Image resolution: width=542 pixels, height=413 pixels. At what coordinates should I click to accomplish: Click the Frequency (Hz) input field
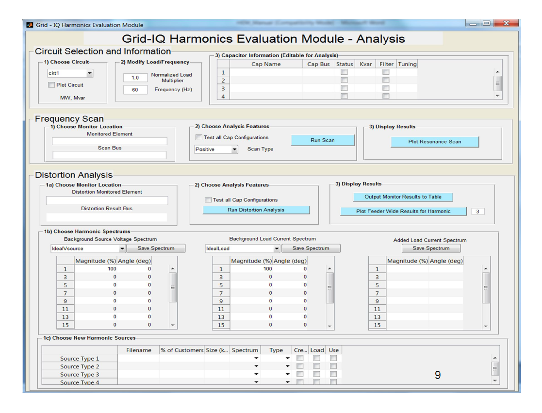pyautogui.click(x=135, y=89)
